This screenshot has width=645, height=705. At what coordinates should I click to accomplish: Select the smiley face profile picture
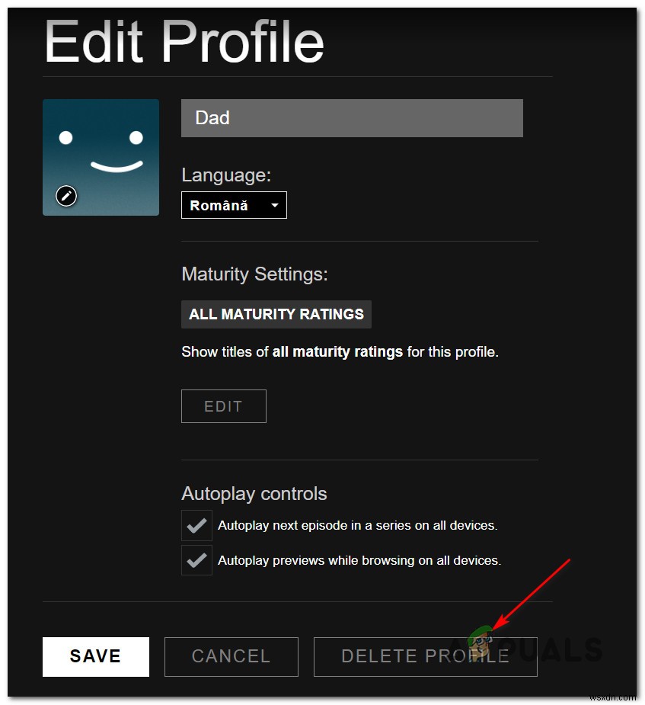click(x=101, y=156)
